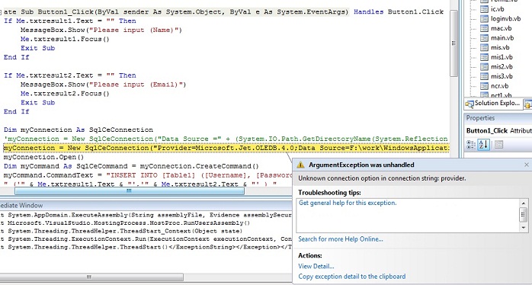Screen dimensions: 532x285
Task: Open the main.vb form file
Action: 502,37
